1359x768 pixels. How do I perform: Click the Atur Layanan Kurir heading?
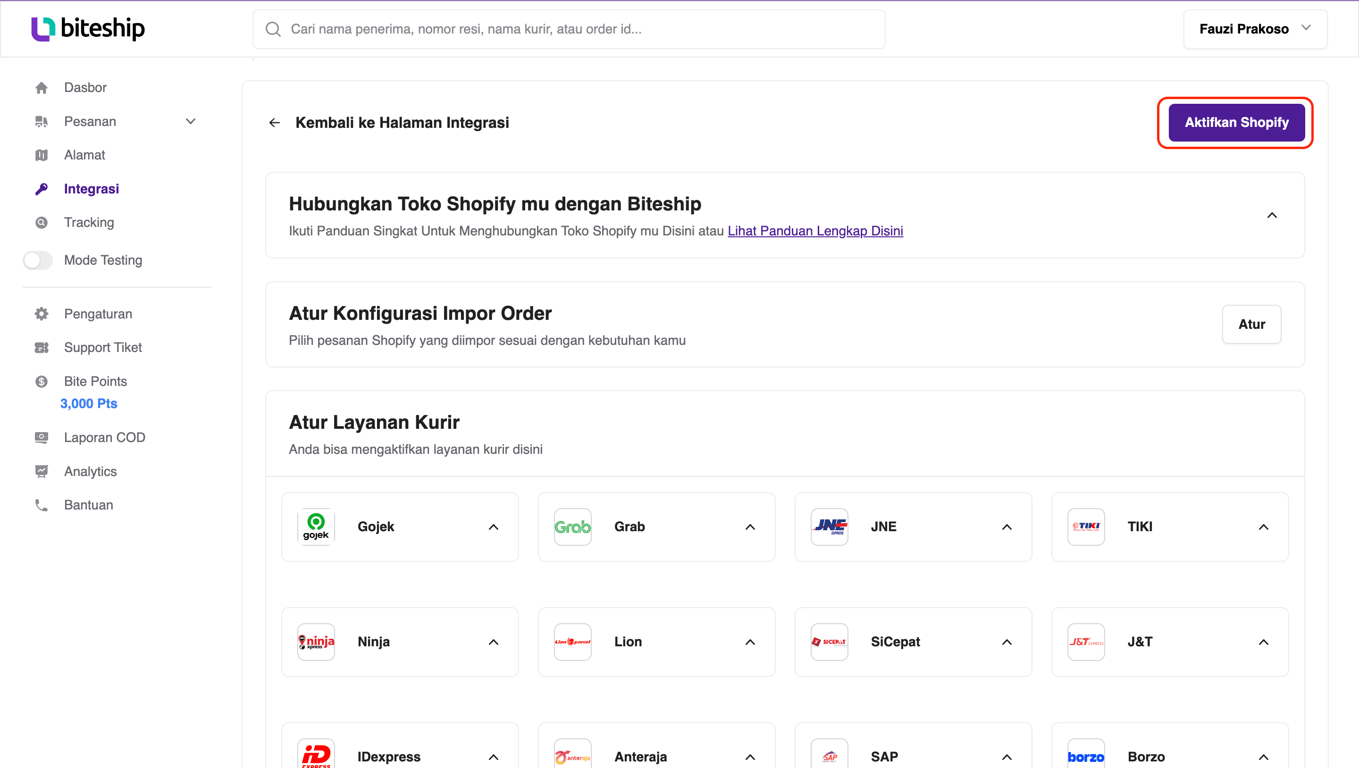pos(374,423)
